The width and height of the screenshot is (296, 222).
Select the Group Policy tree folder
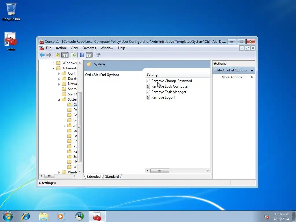pyautogui.click(x=72, y=120)
